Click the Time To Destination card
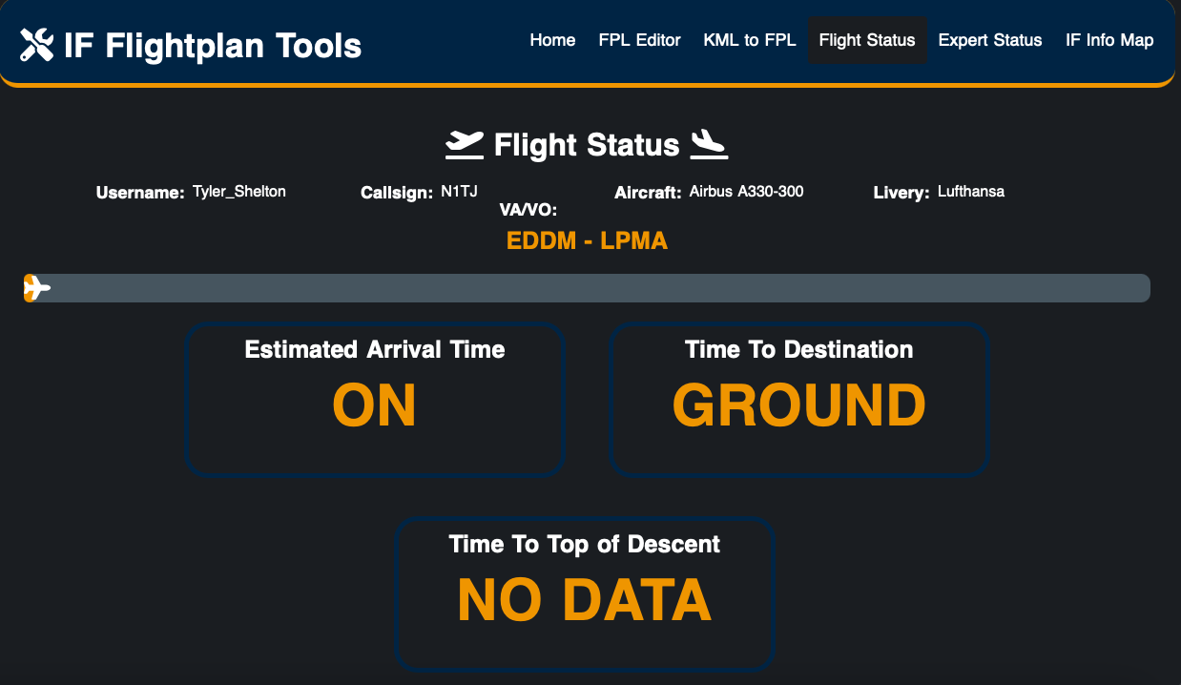 pyautogui.click(x=798, y=399)
